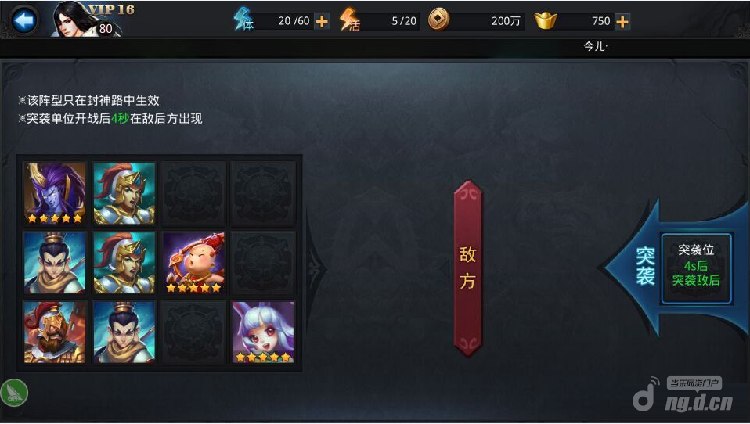
Task: Tap the copper coin currency icon
Action: click(x=438, y=20)
